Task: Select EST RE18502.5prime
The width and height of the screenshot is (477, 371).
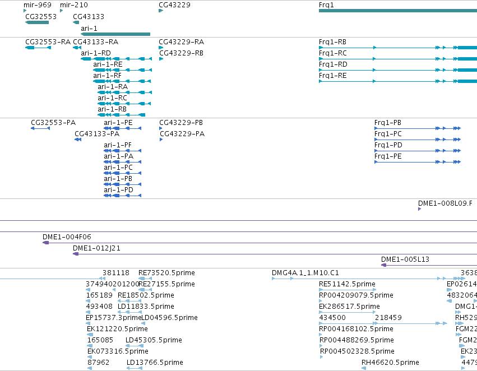Action: [x=129, y=301]
